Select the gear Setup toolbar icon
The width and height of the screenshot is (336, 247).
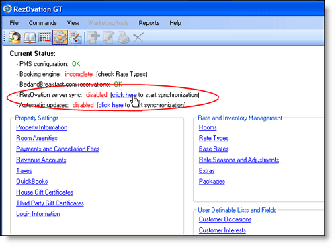coord(60,38)
